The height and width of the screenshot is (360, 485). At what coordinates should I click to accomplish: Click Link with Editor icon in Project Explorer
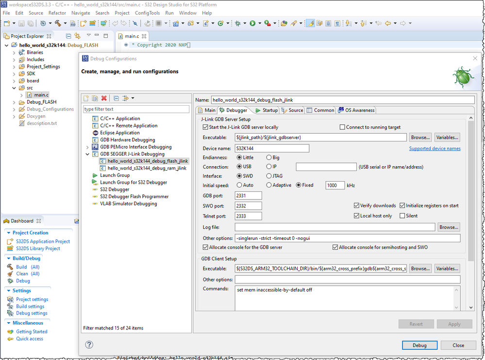point(77,36)
